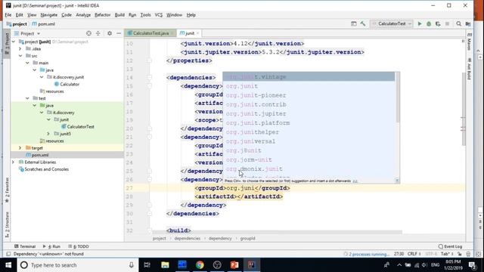Open the Maven side panel
Image resolution: width=484 pixels, height=272 pixels.
tap(469, 42)
